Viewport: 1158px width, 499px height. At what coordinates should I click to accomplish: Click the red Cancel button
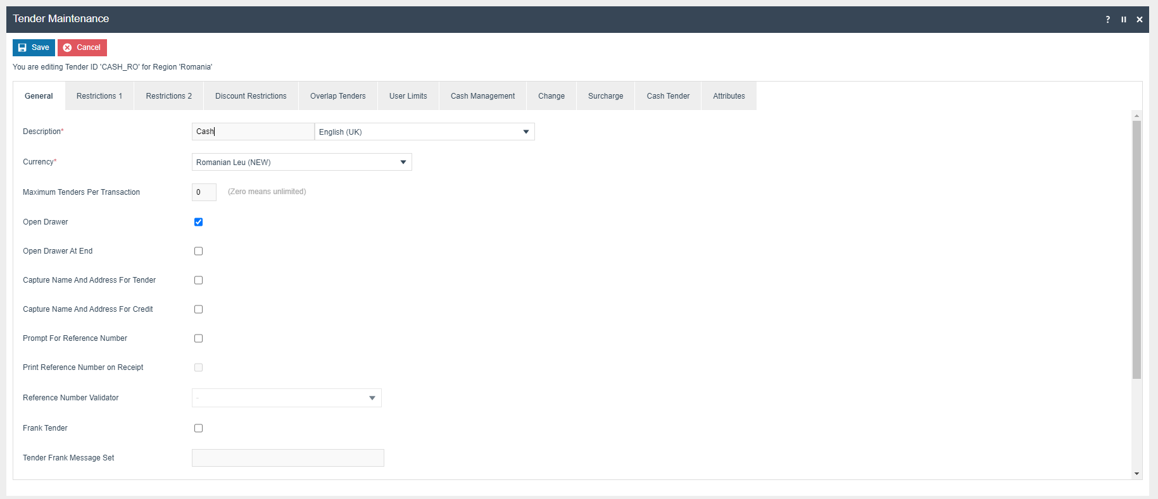pos(82,47)
